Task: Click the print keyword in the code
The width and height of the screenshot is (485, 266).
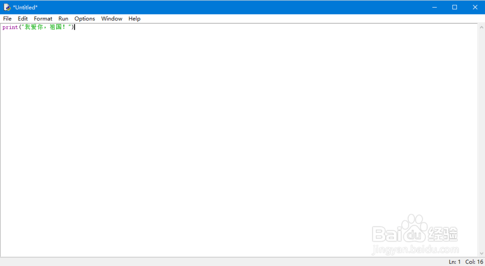Action: [x=10, y=27]
